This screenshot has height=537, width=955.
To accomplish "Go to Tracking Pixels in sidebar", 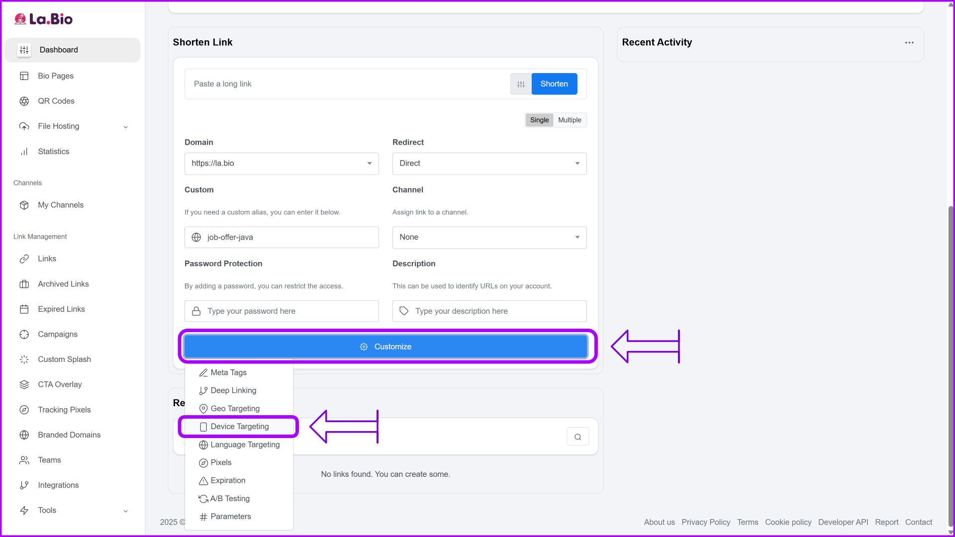I will [64, 410].
